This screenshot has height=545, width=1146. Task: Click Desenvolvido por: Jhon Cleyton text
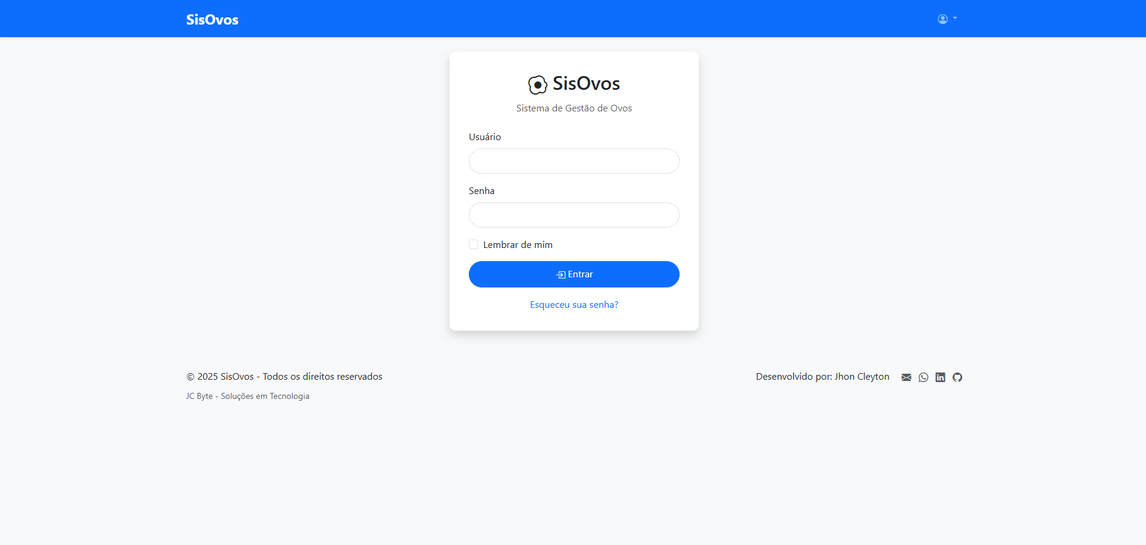tap(822, 377)
